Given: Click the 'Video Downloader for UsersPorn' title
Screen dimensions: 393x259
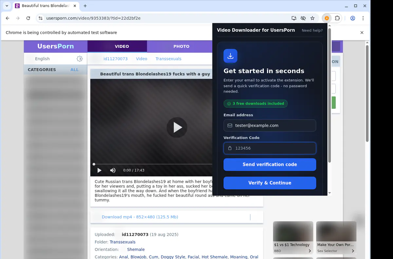Looking at the screenshot, I should pyautogui.click(x=256, y=30).
